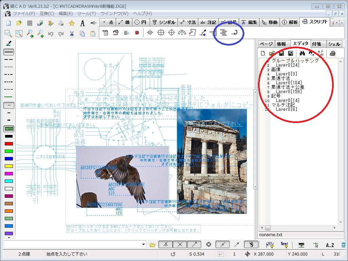
Task: Toggle the solid line type button in left sidebar
Action: [x=9, y=52]
